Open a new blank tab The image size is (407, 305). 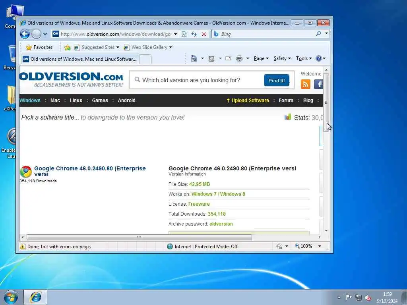click(145, 60)
